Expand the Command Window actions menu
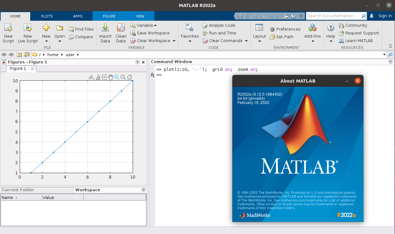 391,62
